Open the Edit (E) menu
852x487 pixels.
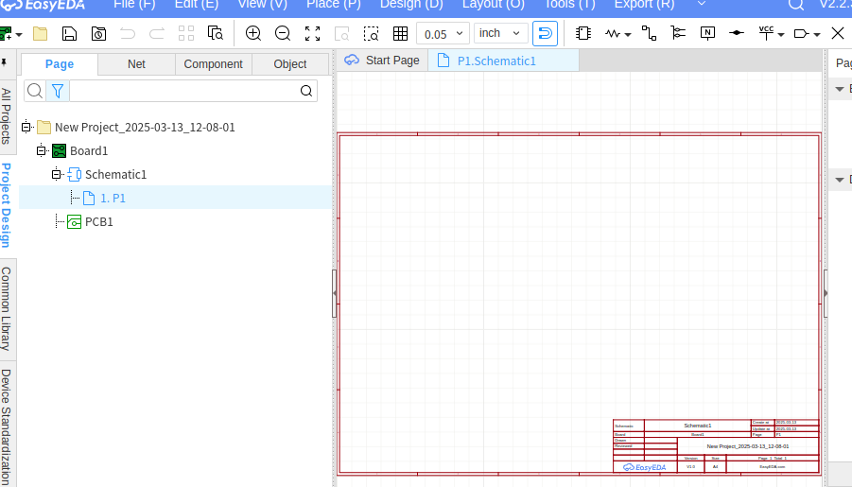point(196,5)
